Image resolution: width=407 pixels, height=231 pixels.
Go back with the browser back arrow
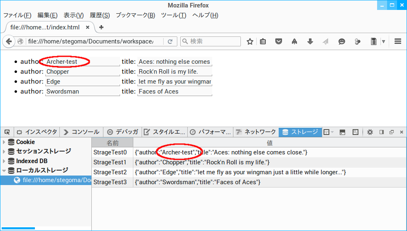9,41
